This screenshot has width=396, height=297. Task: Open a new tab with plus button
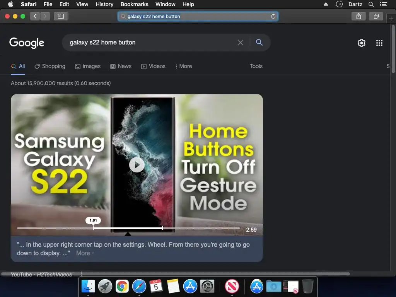pos(391,19)
